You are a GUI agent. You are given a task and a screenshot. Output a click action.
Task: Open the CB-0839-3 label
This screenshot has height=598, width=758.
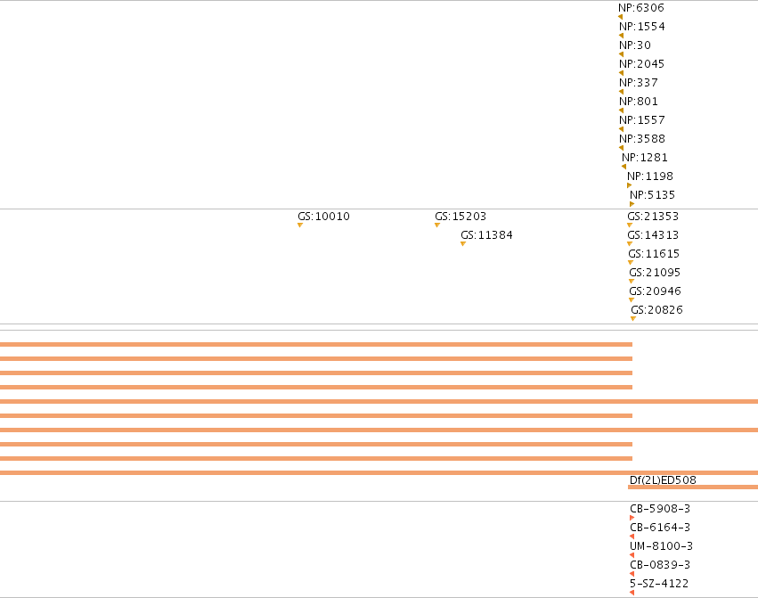[660, 565]
